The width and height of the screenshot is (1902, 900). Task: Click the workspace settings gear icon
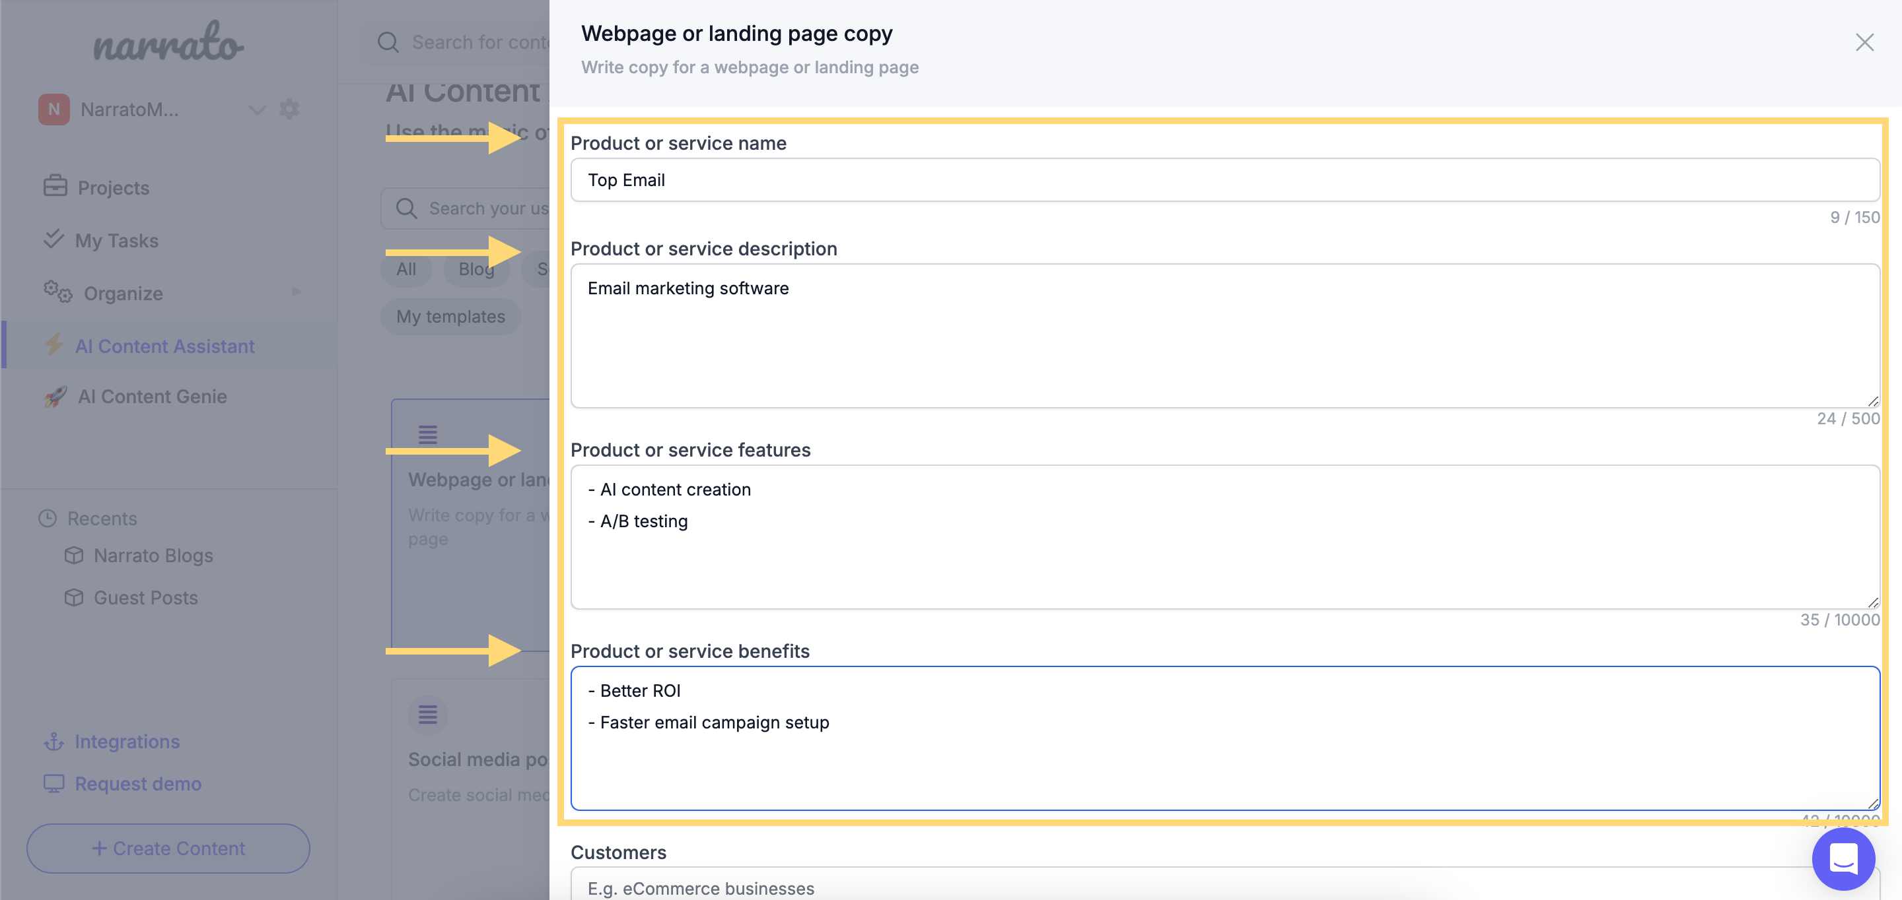[289, 109]
